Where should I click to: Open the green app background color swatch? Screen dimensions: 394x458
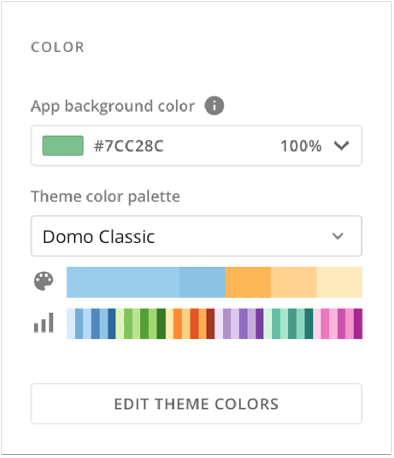(63, 146)
